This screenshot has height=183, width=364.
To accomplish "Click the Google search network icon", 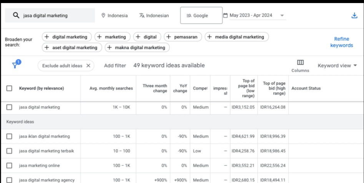I will pyautogui.click(x=189, y=15).
